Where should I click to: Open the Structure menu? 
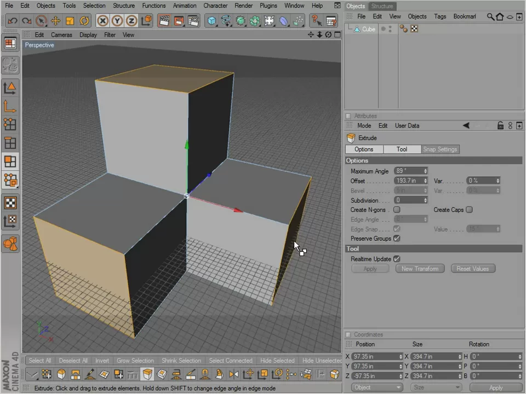point(124,5)
